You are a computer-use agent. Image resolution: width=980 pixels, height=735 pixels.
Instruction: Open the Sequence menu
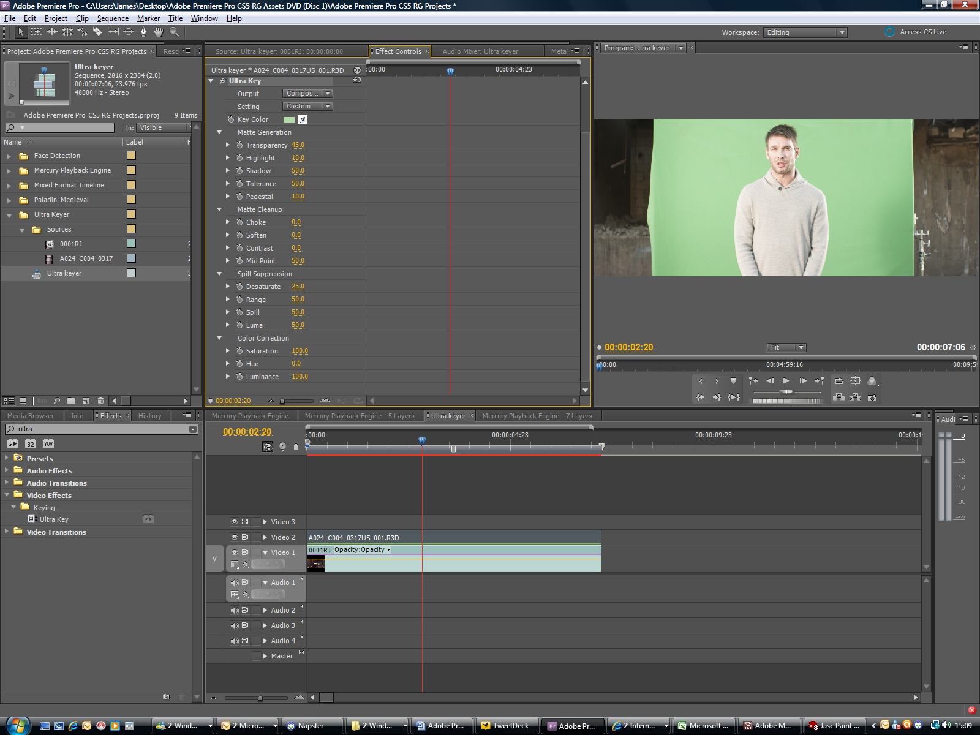tap(113, 18)
